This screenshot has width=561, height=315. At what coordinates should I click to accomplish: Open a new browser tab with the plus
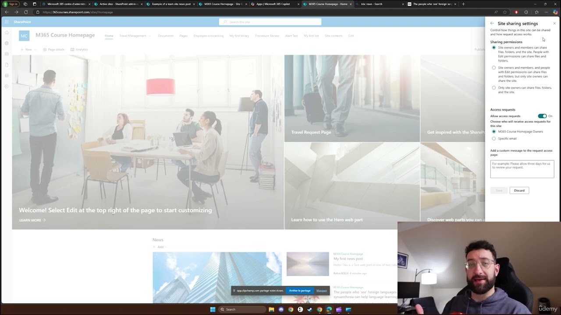(x=463, y=4)
